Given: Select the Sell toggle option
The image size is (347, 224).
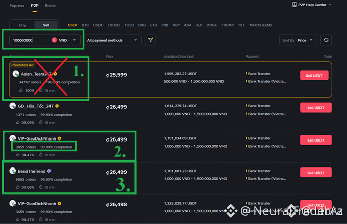Looking at the screenshot, I should pos(46,25).
